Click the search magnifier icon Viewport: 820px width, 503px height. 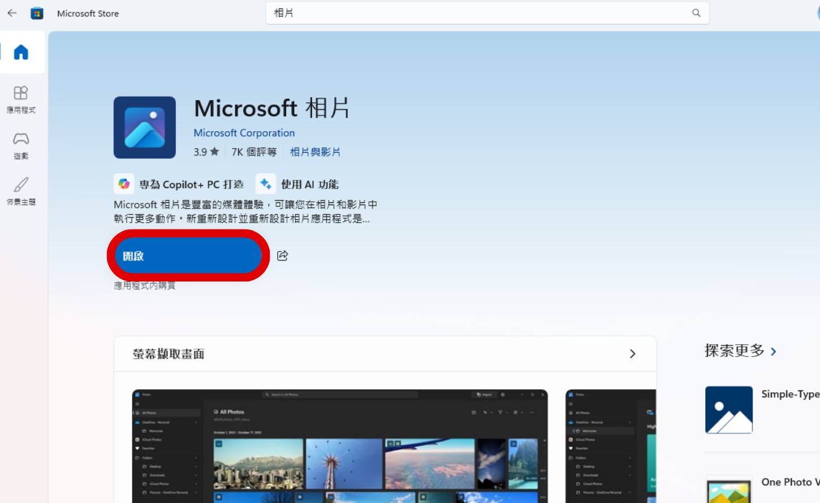pyautogui.click(x=696, y=13)
